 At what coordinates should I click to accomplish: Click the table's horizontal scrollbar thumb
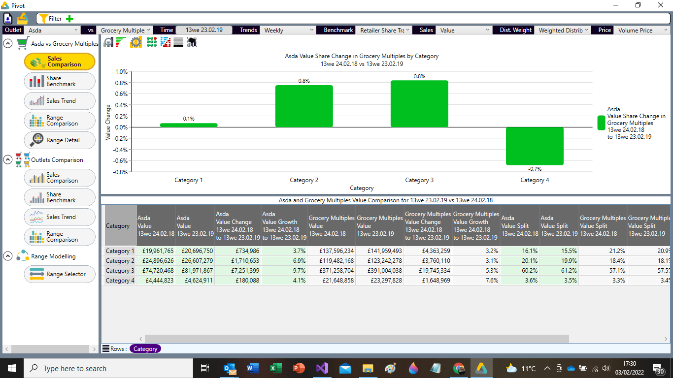click(x=357, y=339)
